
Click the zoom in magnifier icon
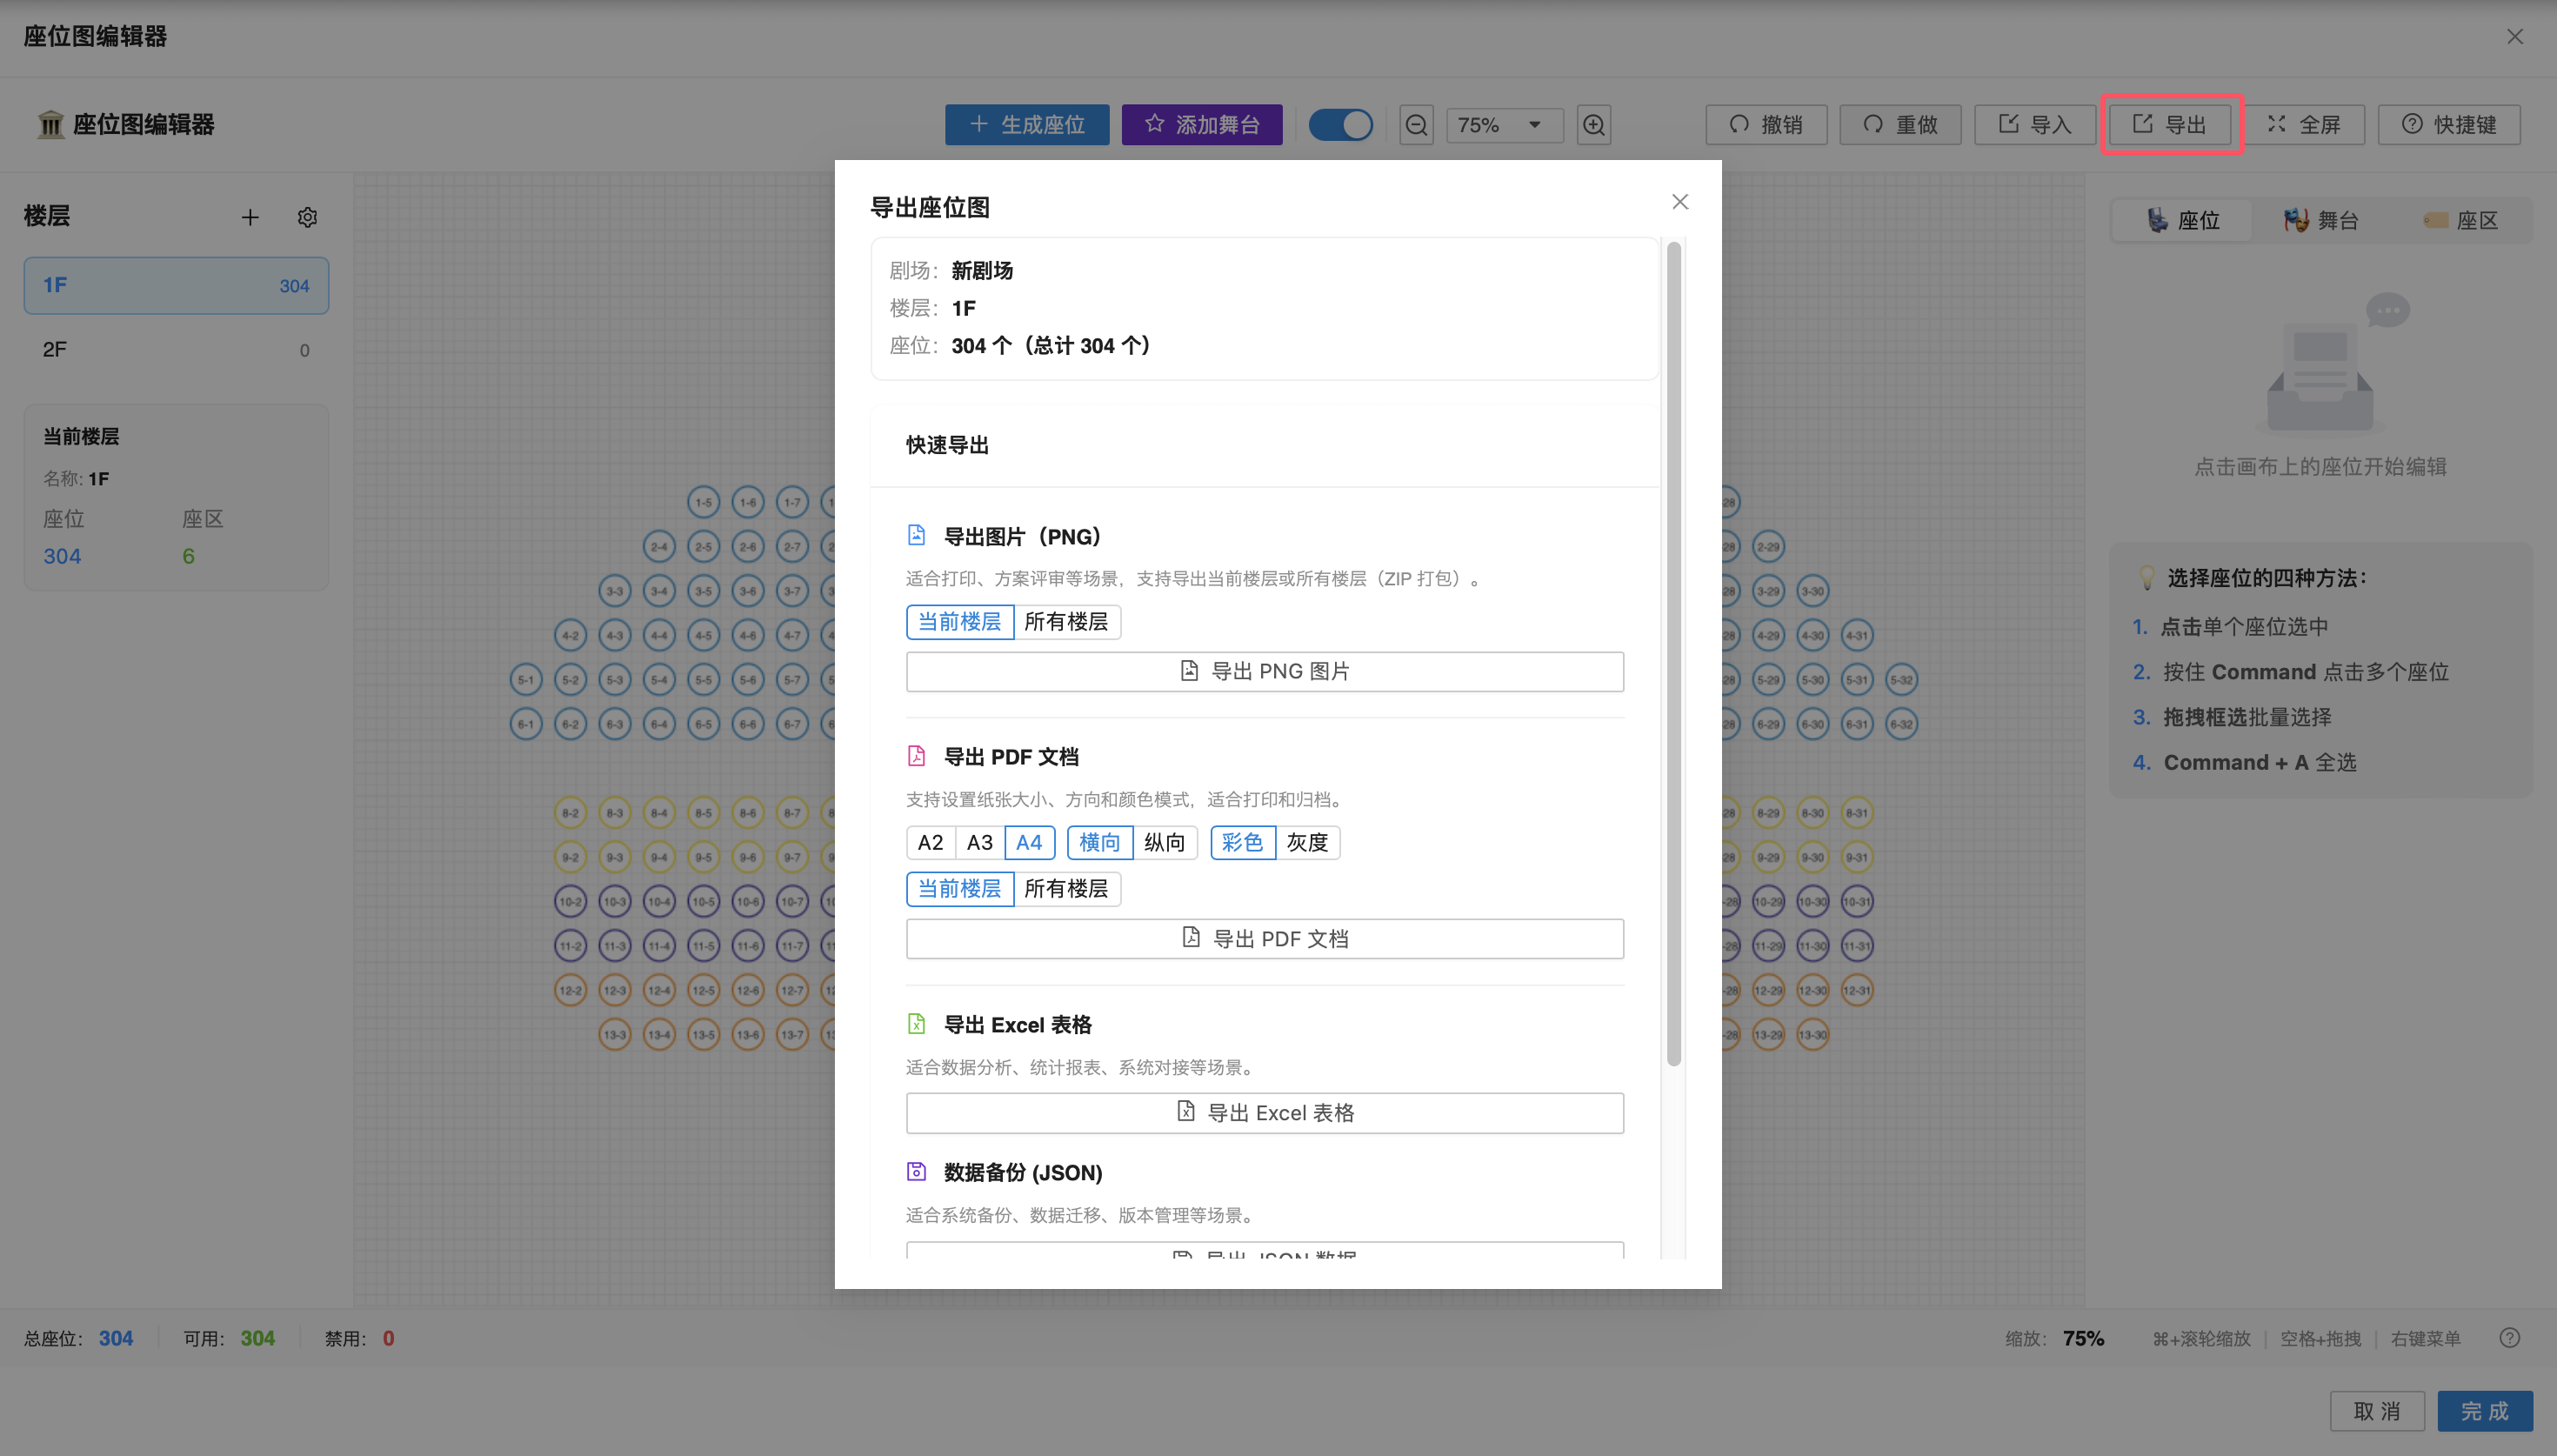pyautogui.click(x=1593, y=125)
